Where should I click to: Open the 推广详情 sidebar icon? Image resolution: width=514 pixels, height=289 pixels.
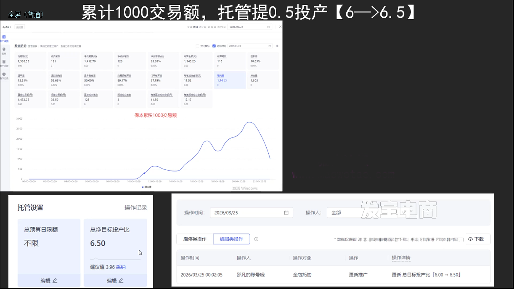click(x=4, y=37)
